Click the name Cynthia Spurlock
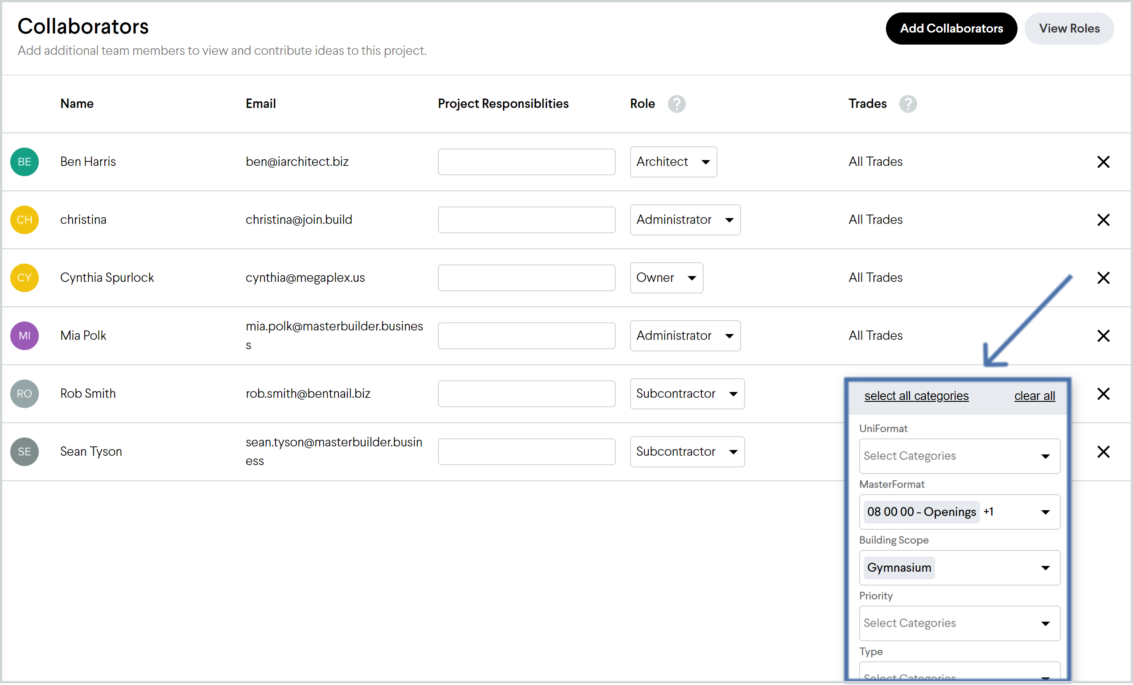This screenshot has height=685, width=1133. 107,278
